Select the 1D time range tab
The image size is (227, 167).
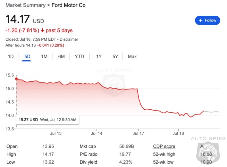click(11, 57)
